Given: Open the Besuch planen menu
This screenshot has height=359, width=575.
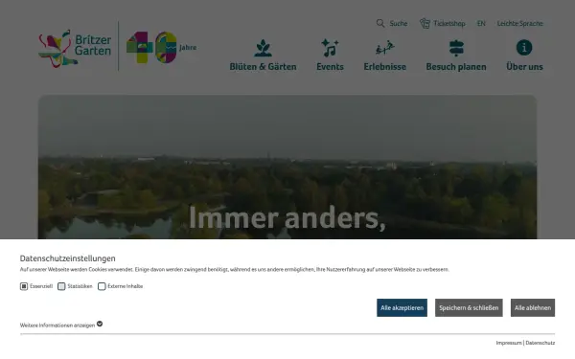Looking at the screenshot, I should (456, 67).
